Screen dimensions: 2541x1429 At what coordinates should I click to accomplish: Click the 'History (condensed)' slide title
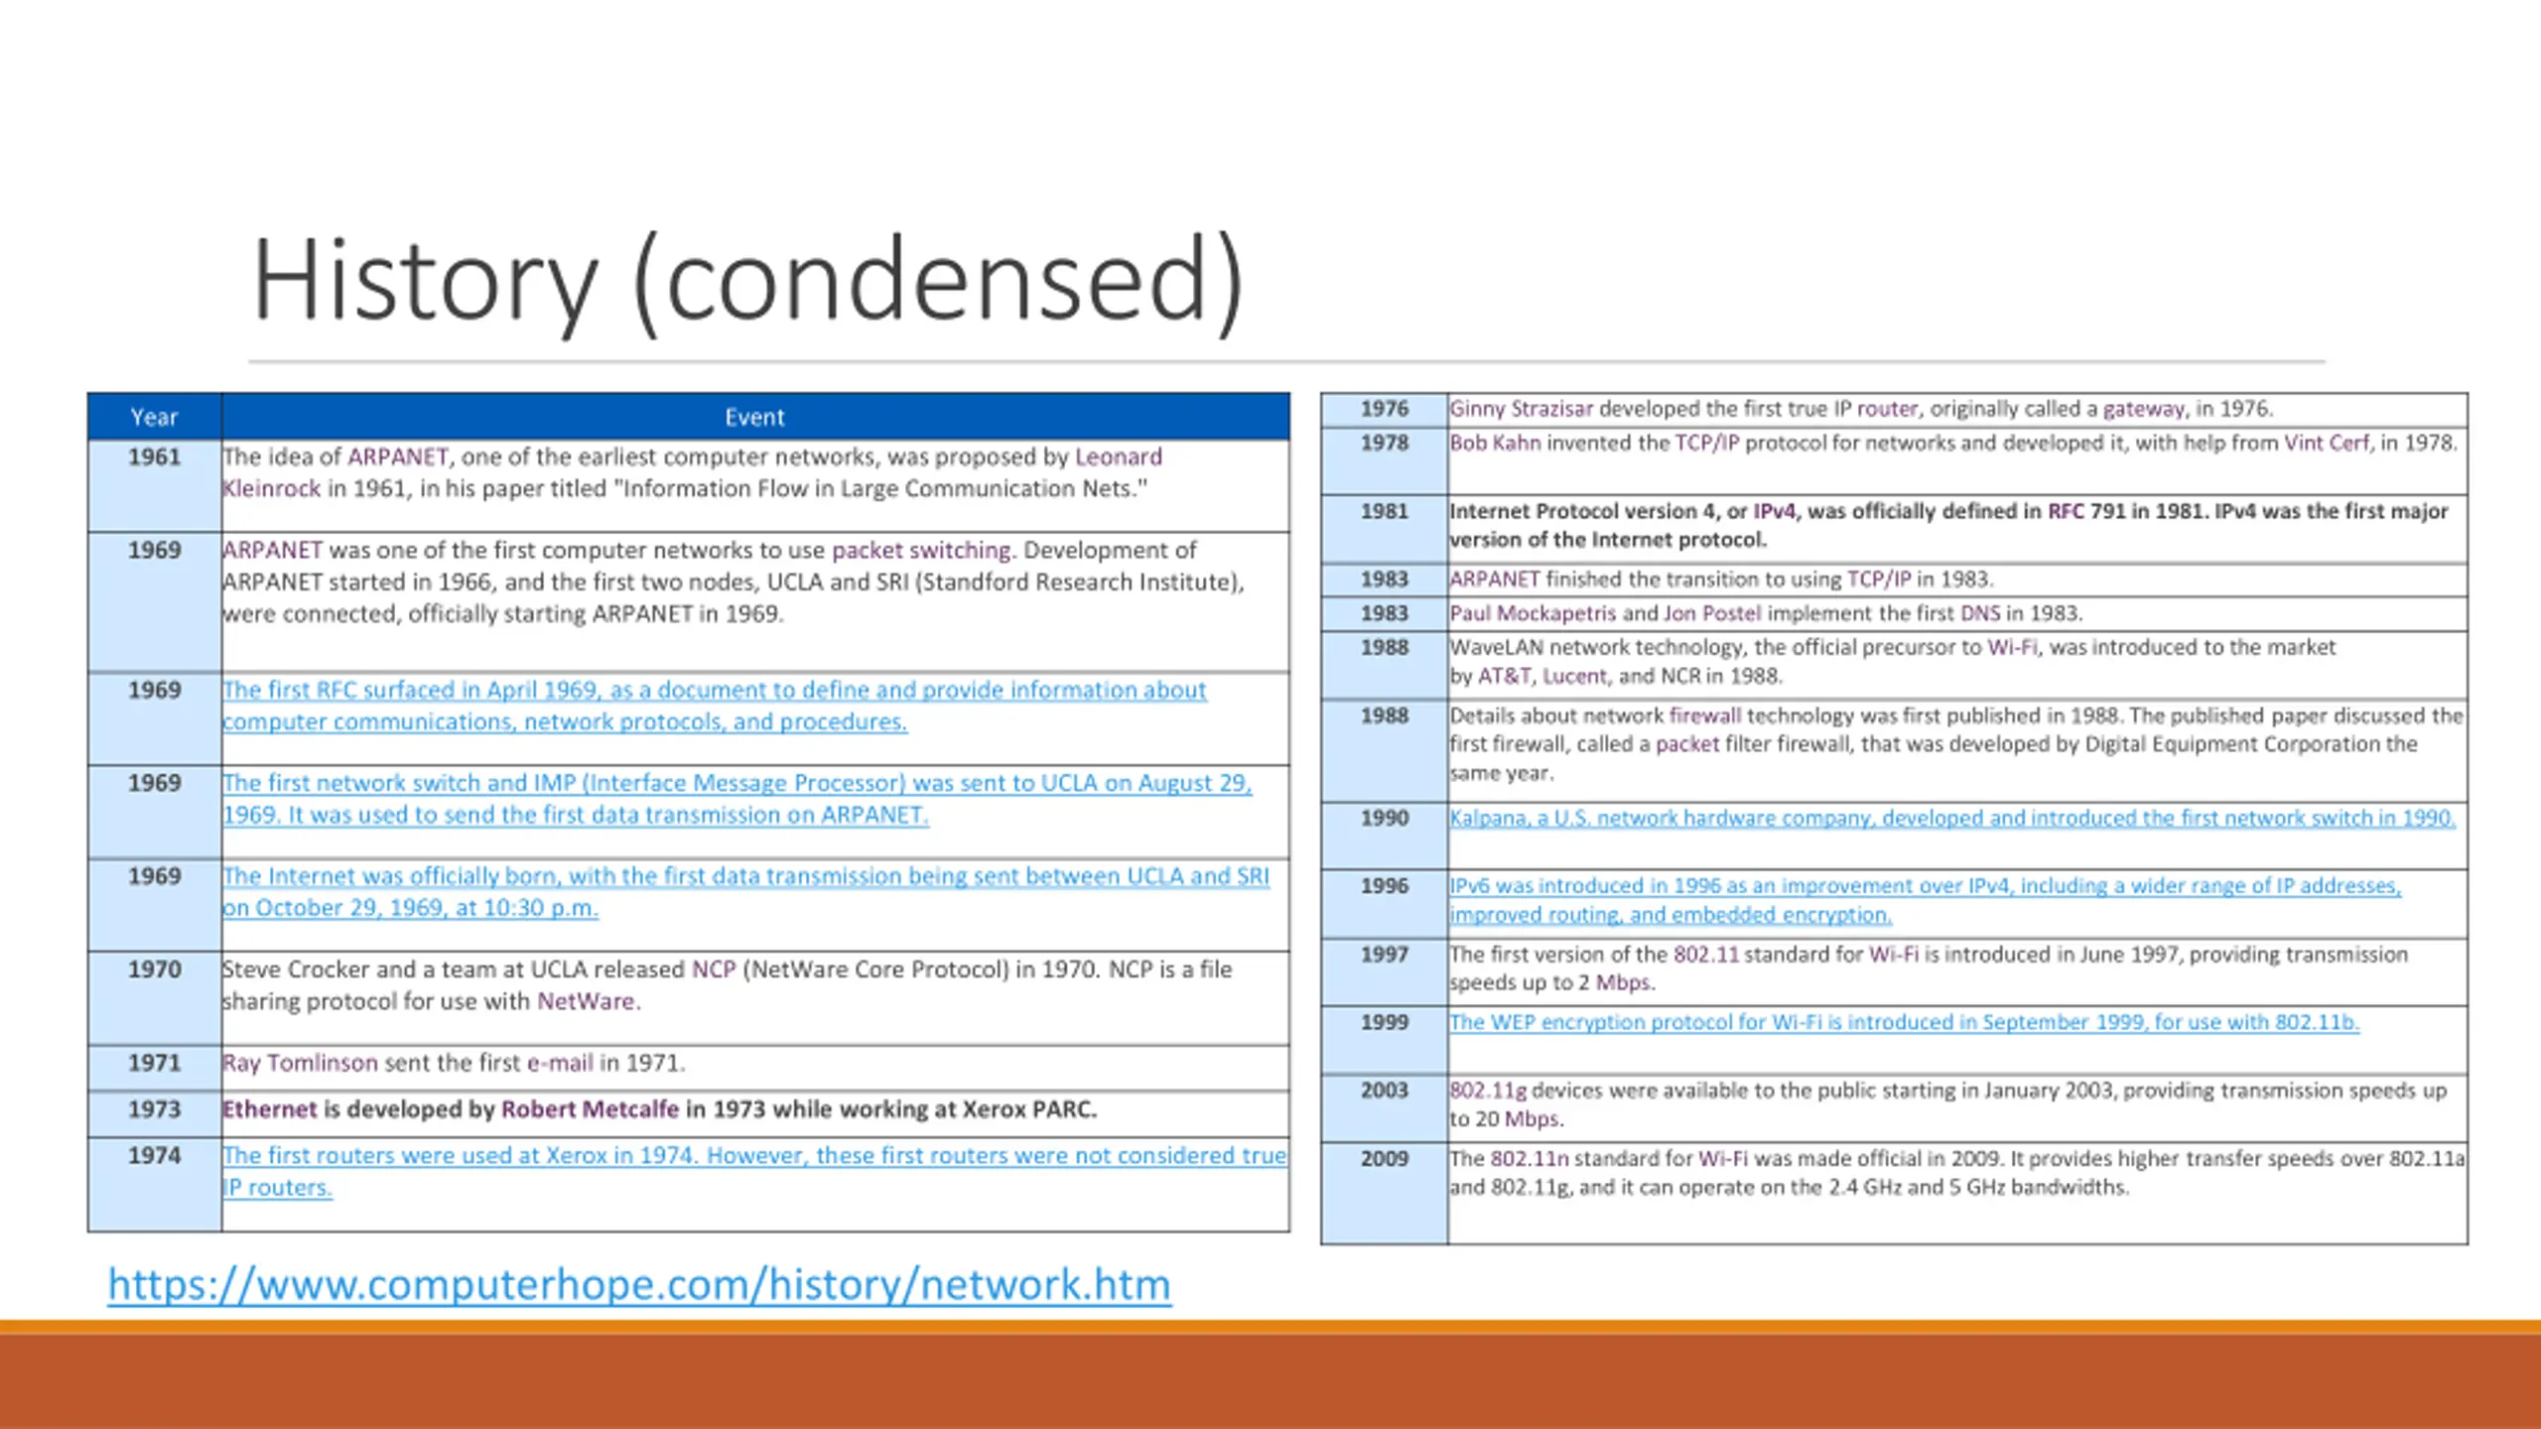pos(746,281)
